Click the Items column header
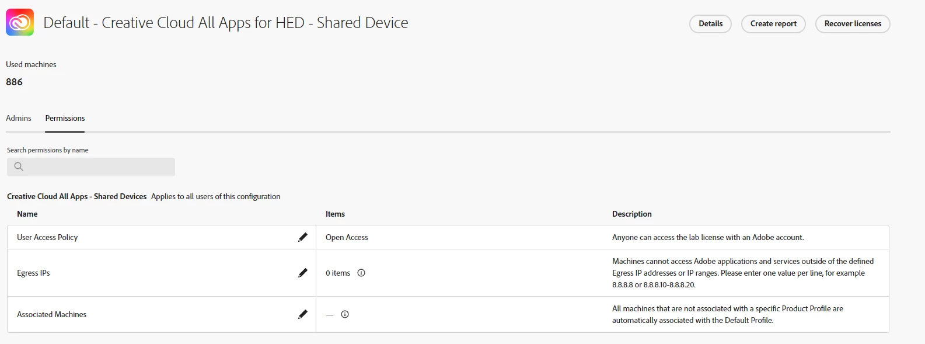This screenshot has height=344, width=925. point(335,214)
